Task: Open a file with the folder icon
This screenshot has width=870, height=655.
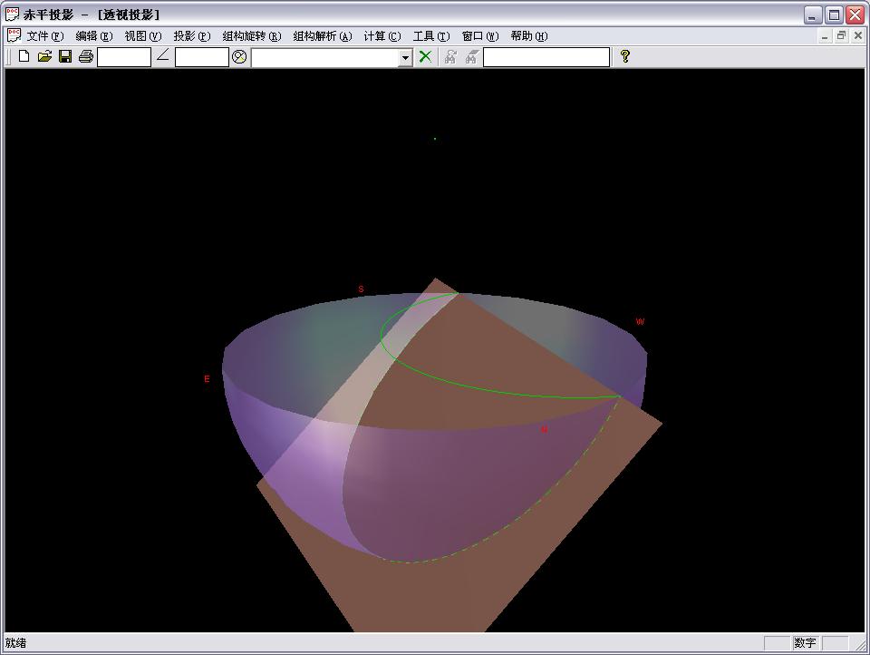Action: point(44,56)
